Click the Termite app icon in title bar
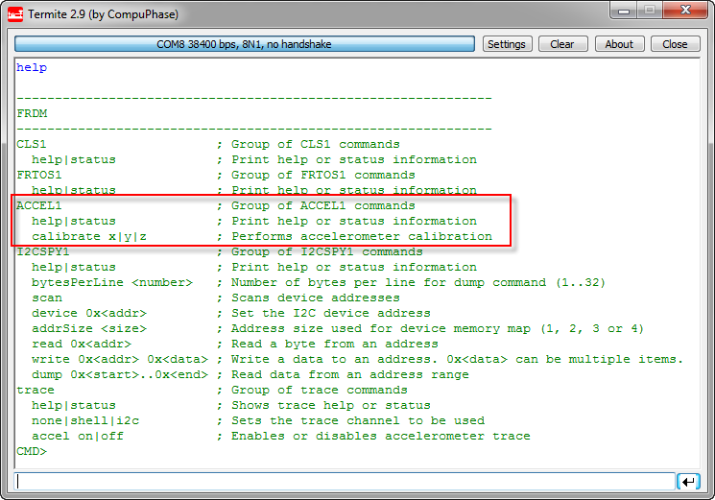 [x=13, y=14]
